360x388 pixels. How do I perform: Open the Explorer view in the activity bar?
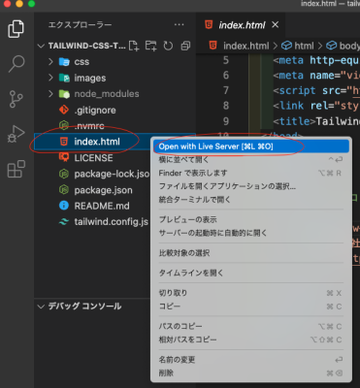coord(16,28)
